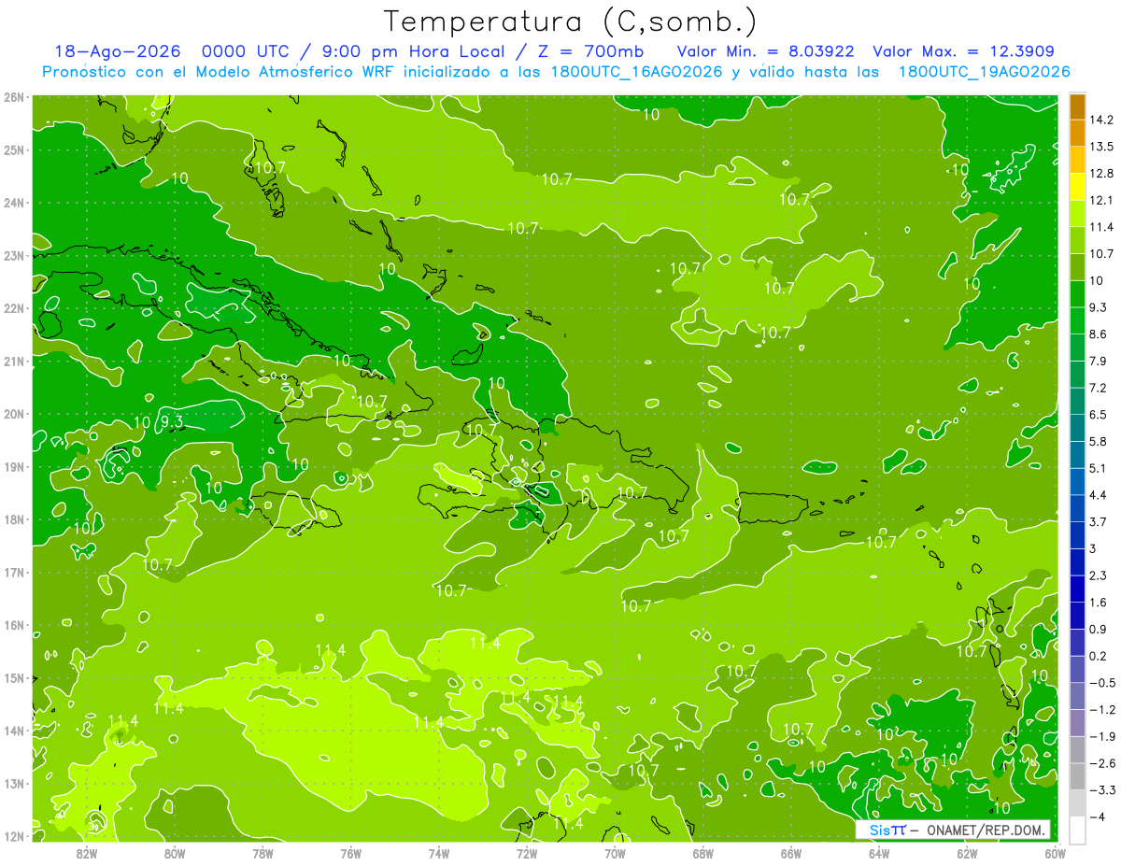Click the 15N latitude axis label
1121x866 pixels.
[15, 677]
